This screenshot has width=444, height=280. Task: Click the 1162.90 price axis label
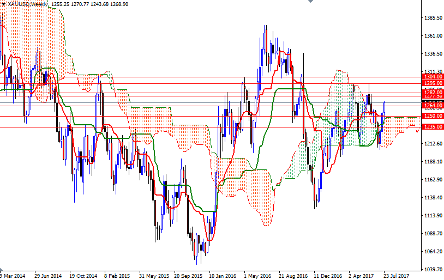433,180
